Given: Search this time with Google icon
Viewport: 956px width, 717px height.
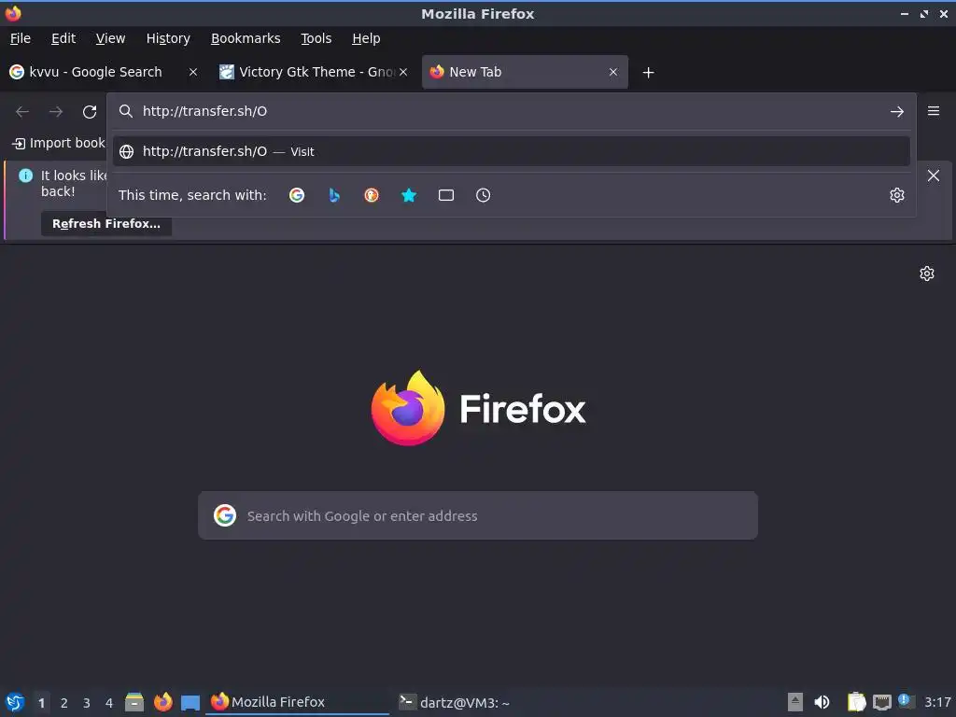Looking at the screenshot, I should pos(297,195).
